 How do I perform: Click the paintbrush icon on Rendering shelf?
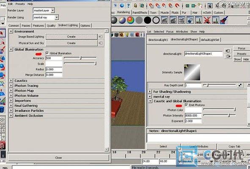(224, 20)
